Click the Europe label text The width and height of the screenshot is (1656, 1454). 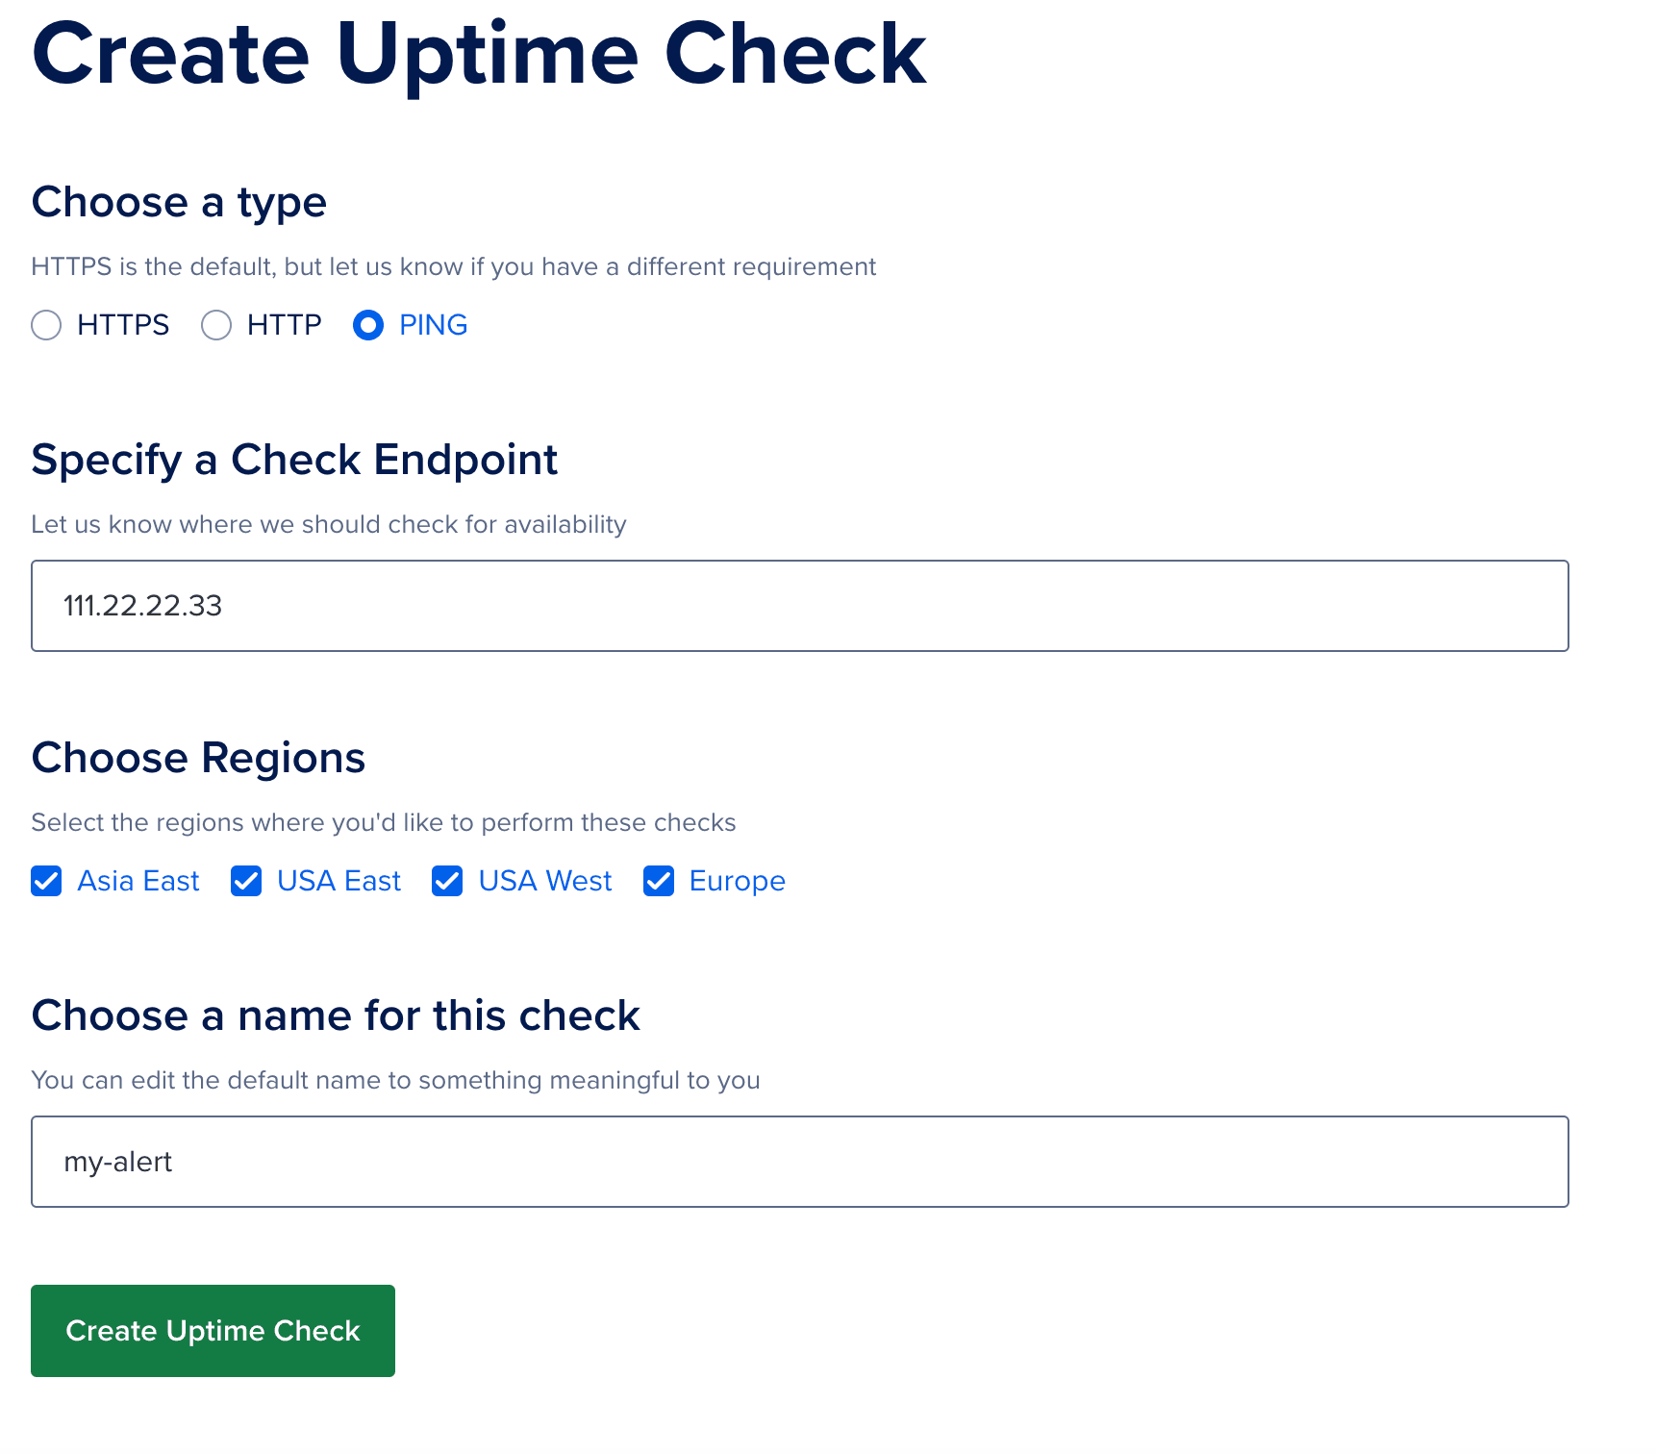737,881
